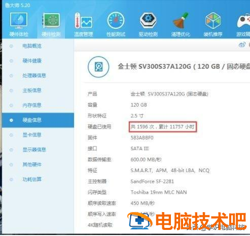250x236 pixels.
Task: Open 驱动检测 gear box icon
Action: [x=148, y=20]
